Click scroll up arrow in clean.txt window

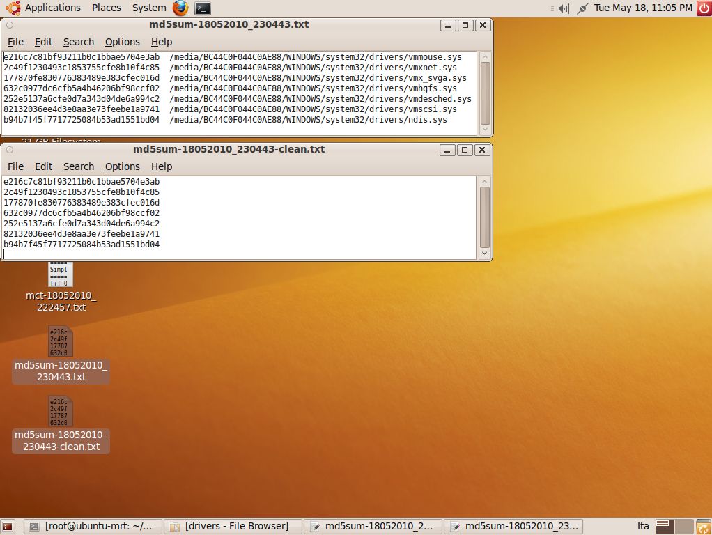[x=484, y=182]
